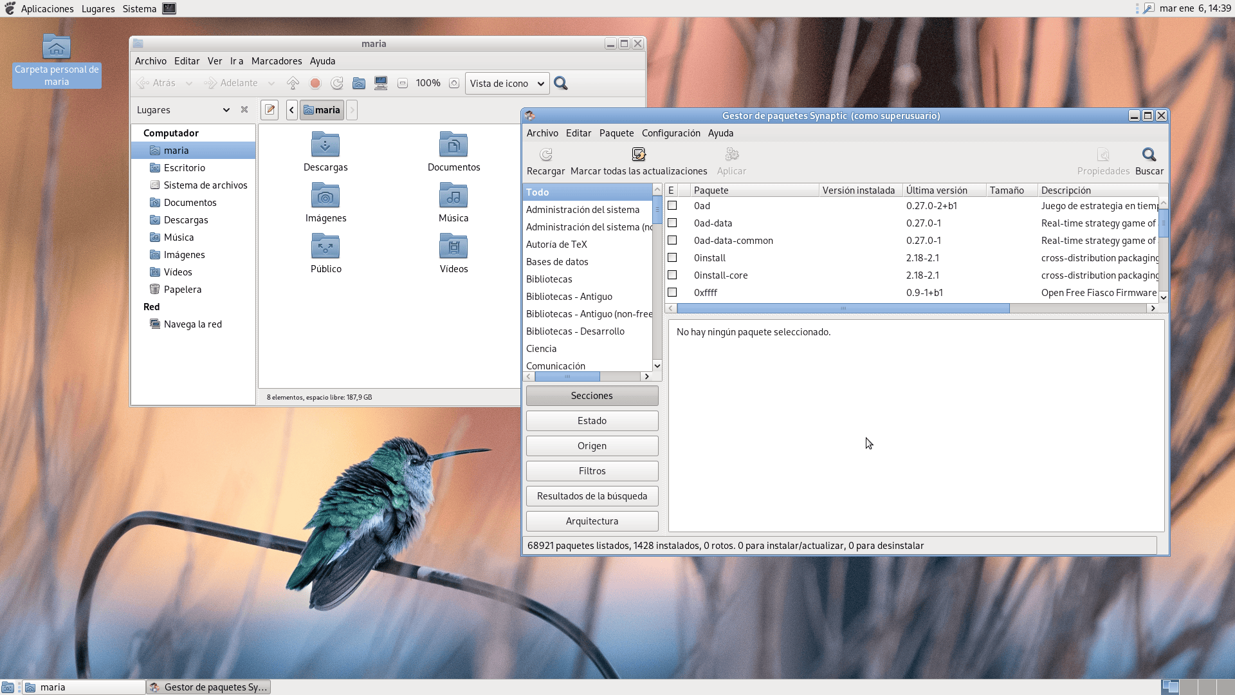This screenshot has height=695, width=1235.
Task: Click the Arquitectura button
Action: (592, 521)
